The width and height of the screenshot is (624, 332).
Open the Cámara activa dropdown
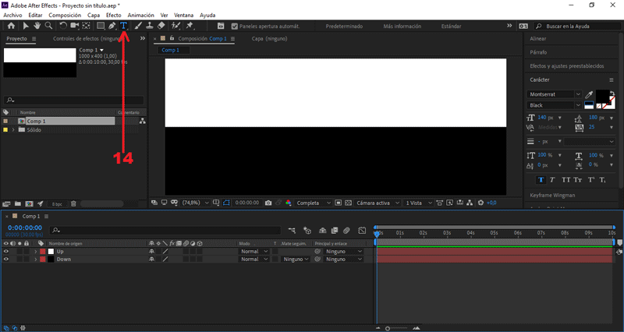pyautogui.click(x=378, y=203)
